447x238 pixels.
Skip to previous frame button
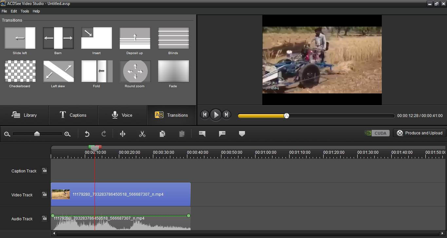[x=205, y=115]
